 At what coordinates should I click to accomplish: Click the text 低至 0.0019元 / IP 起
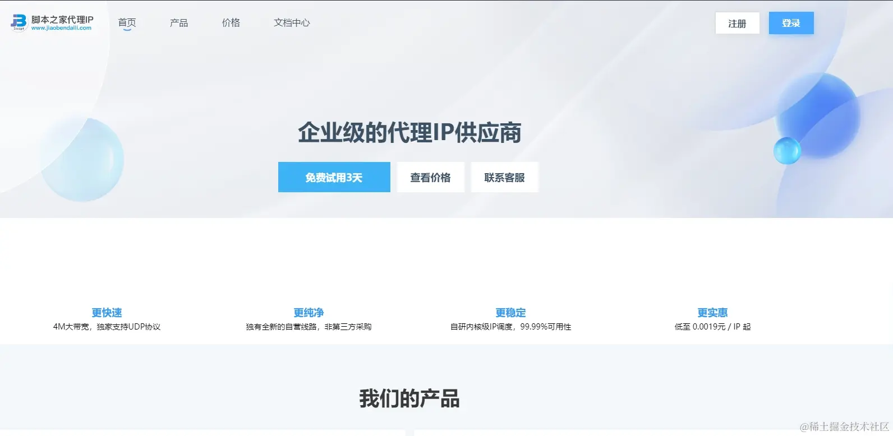click(712, 327)
